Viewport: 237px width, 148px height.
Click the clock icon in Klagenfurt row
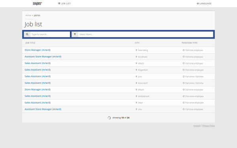[184, 70]
